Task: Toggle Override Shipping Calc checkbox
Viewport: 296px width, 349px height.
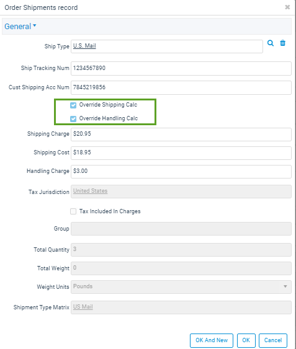Action: pos(73,105)
